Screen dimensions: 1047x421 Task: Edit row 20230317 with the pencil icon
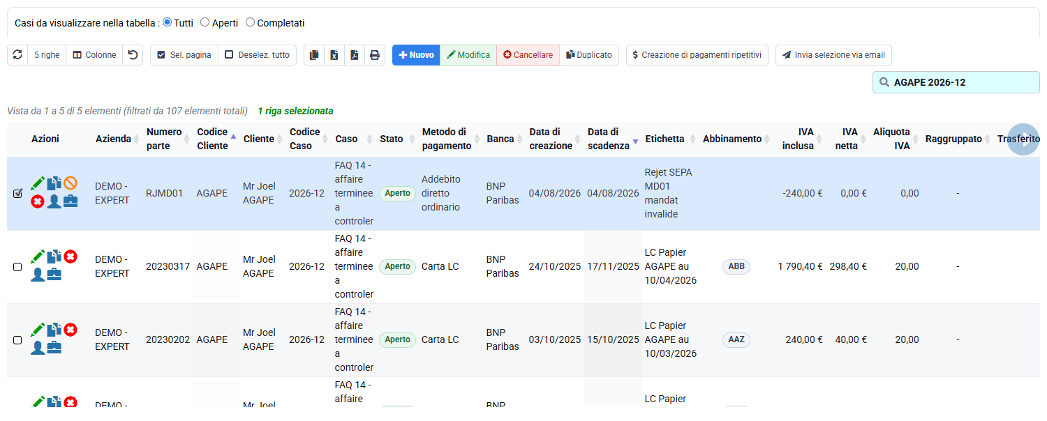pos(38,257)
